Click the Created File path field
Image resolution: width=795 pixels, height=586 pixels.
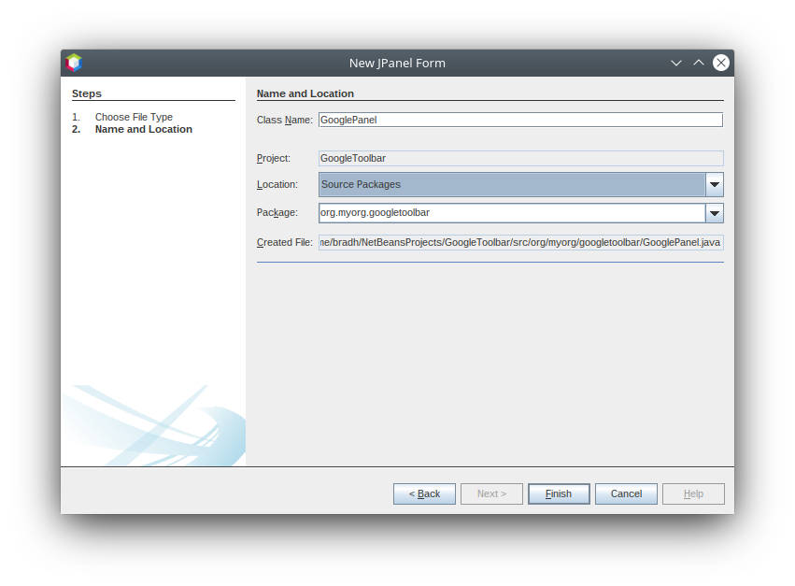(519, 242)
